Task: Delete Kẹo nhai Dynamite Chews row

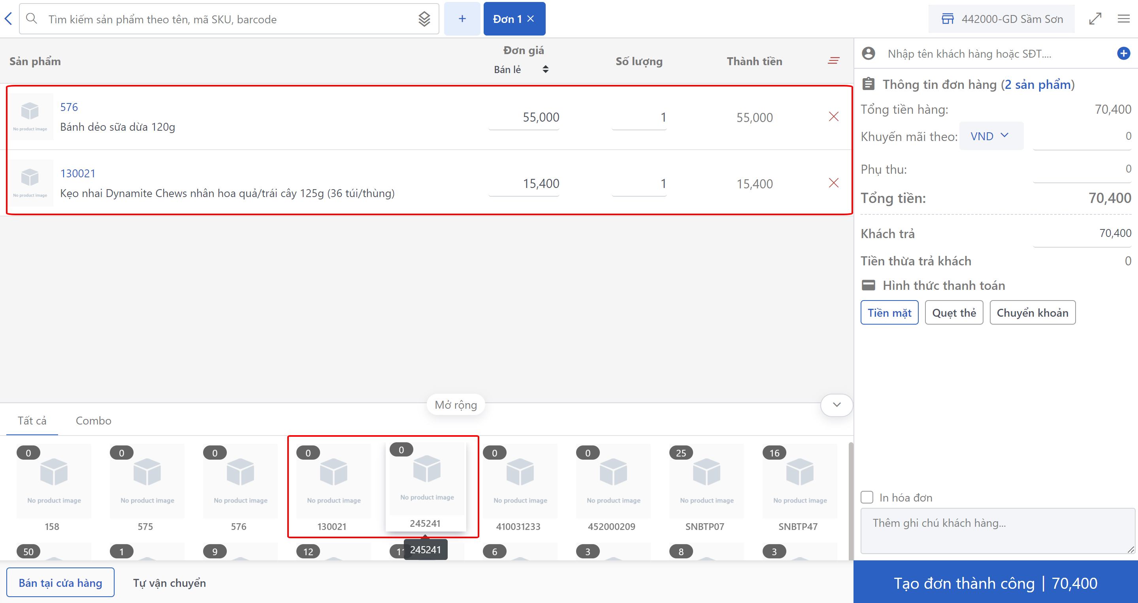Action: [833, 183]
